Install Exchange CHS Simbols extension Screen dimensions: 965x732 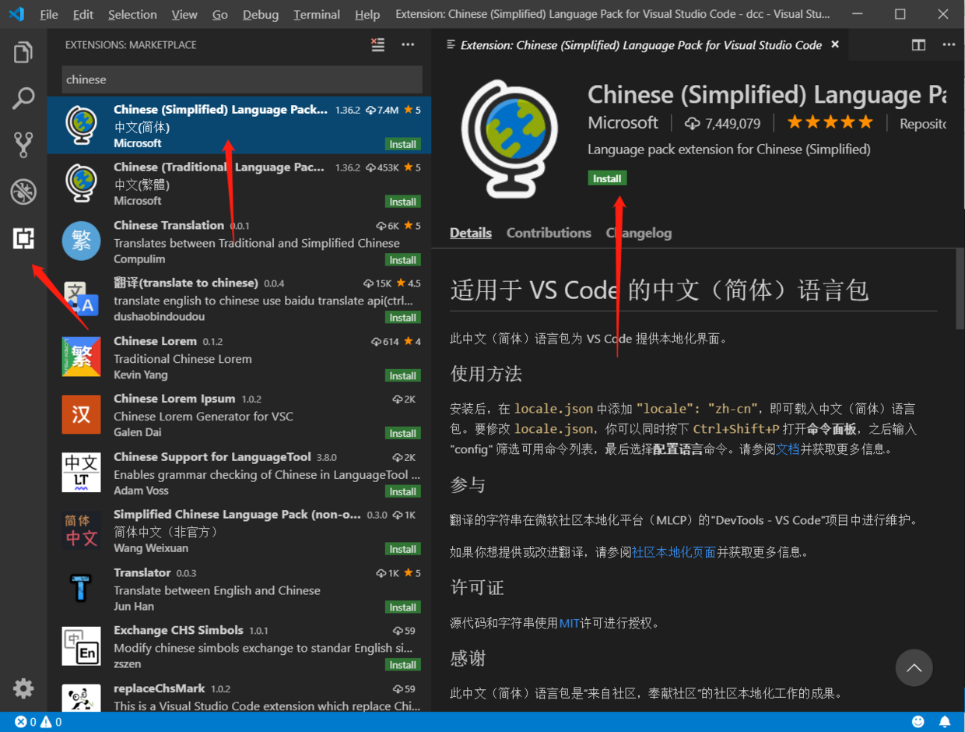click(x=403, y=665)
